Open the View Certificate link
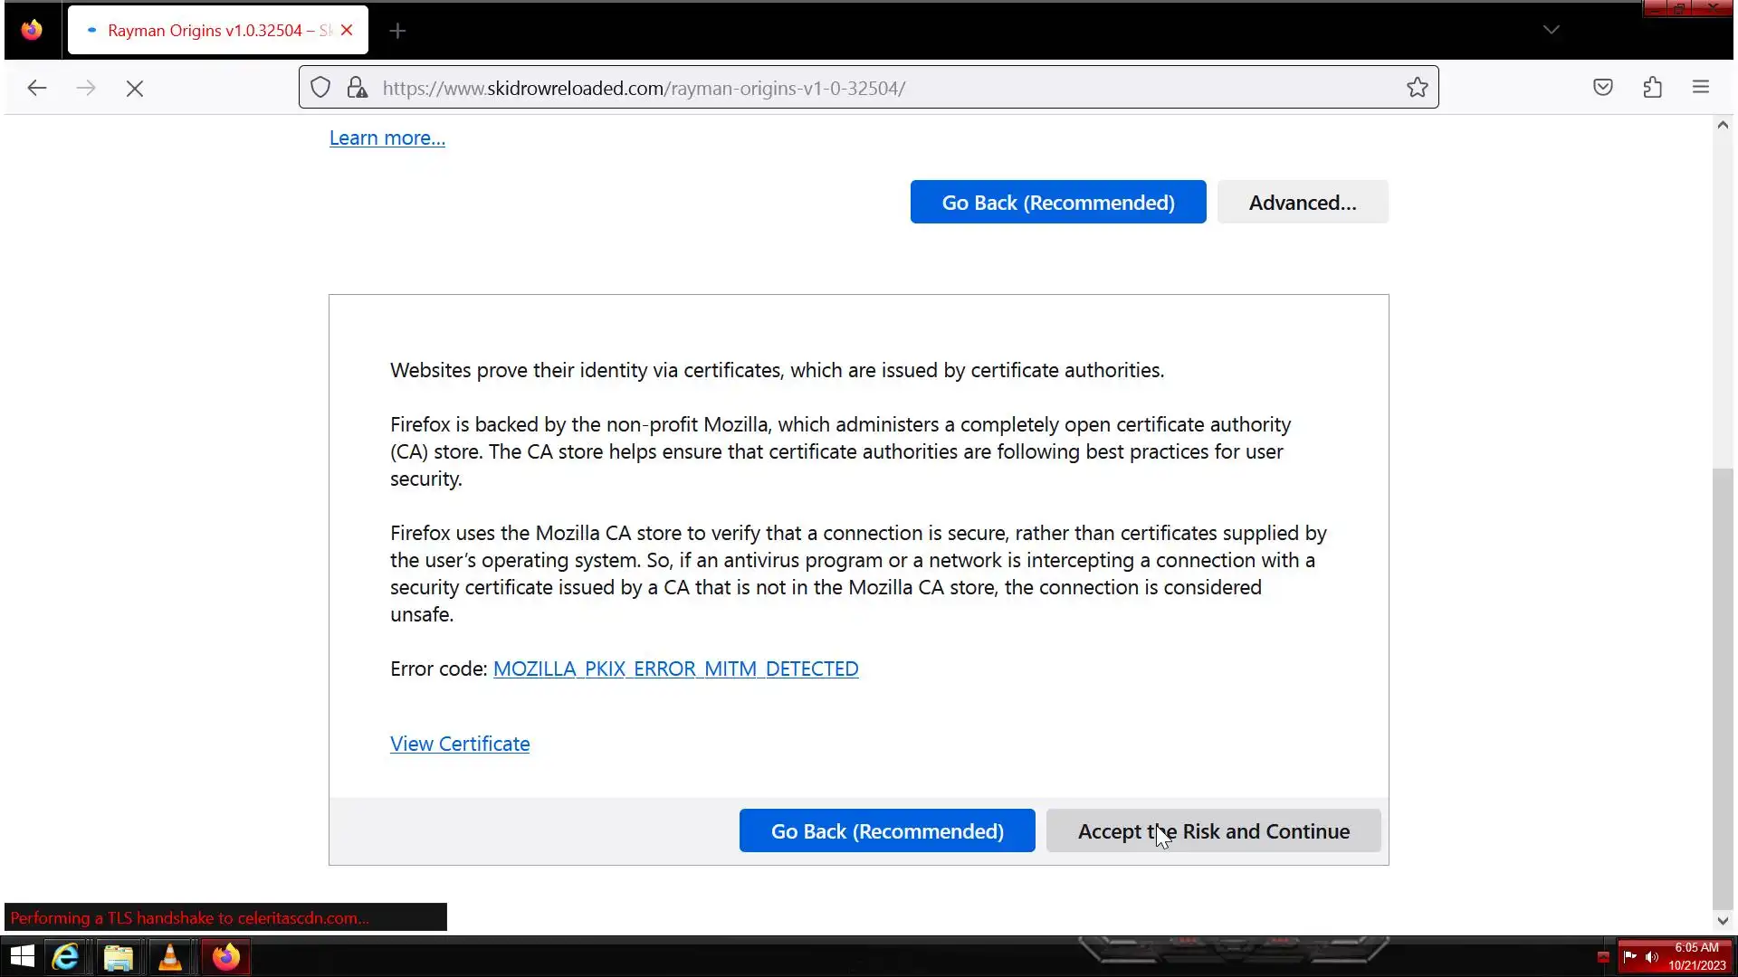 (460, 745)
